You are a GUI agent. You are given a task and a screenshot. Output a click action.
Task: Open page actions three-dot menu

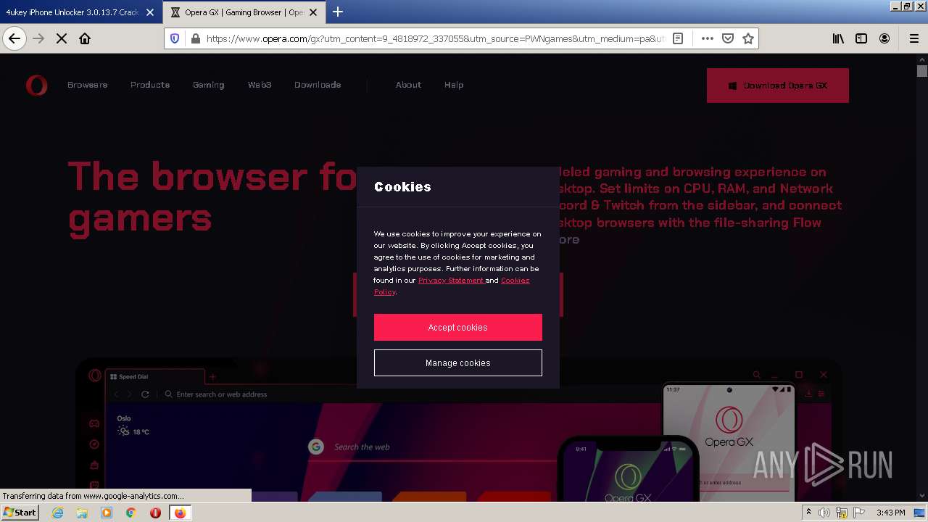coord(707,38)
